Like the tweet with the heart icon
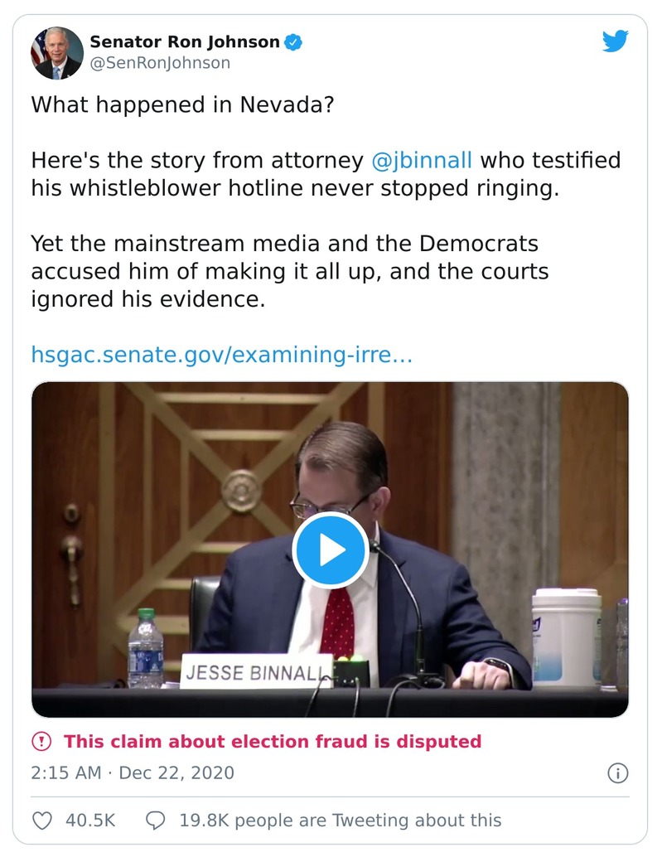Image resolution: width=662 pixels, height=857 pixels. [x=42, y=821]
